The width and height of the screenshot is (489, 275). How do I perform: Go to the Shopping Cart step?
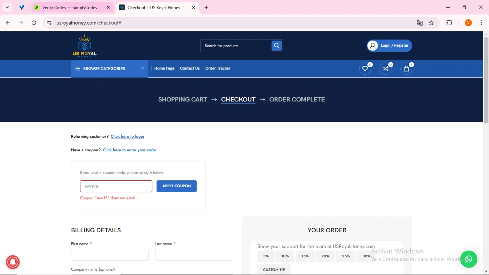point(183,99)
